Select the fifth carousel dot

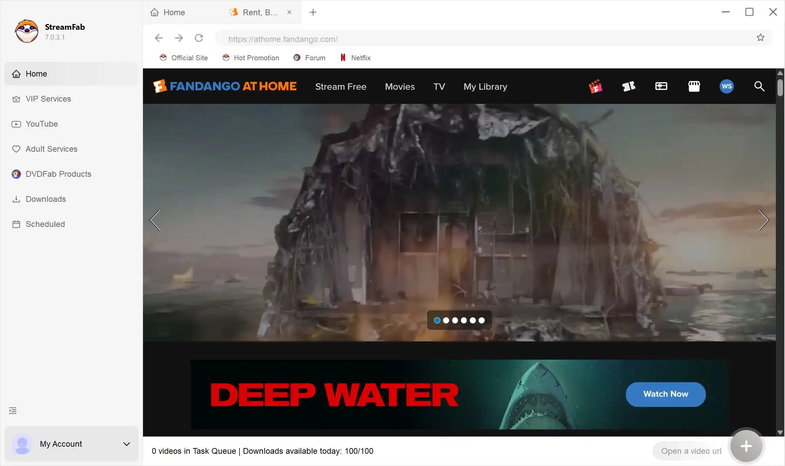tap(473, 320)
